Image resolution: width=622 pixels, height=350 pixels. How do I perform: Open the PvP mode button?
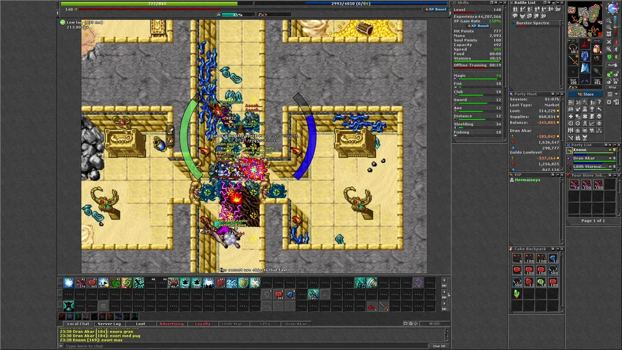[613, 65]
